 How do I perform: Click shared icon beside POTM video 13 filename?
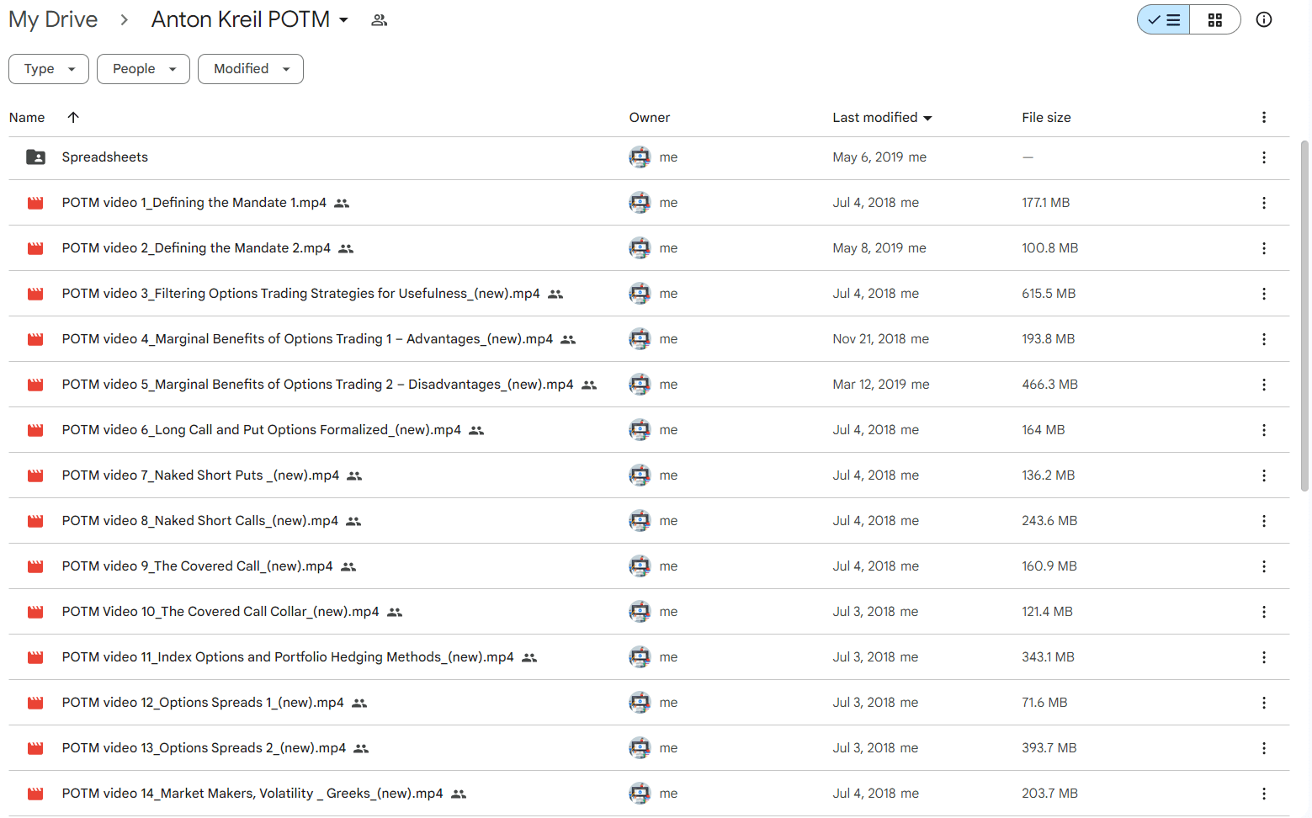[x=361, y=748]
